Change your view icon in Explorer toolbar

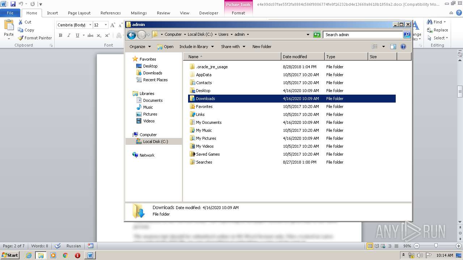(375, 47)
